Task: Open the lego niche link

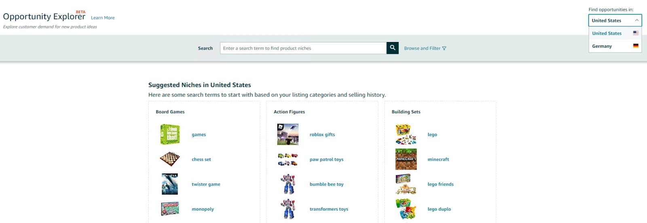Action: (432, 135)
